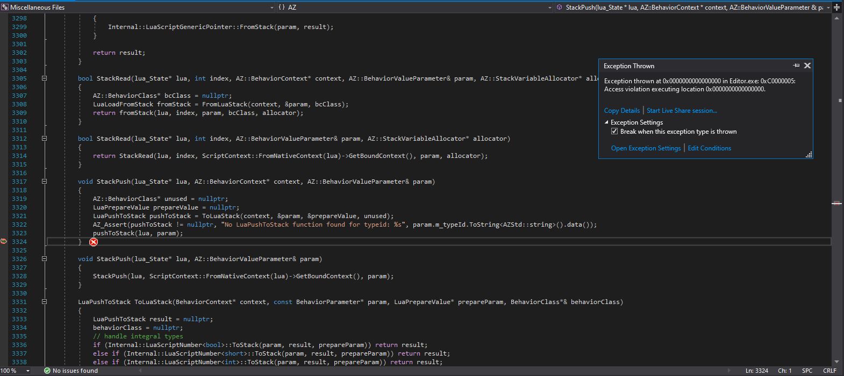Click Start Live Share session link
The image size is (844, 376).
[x=682, y=111]
